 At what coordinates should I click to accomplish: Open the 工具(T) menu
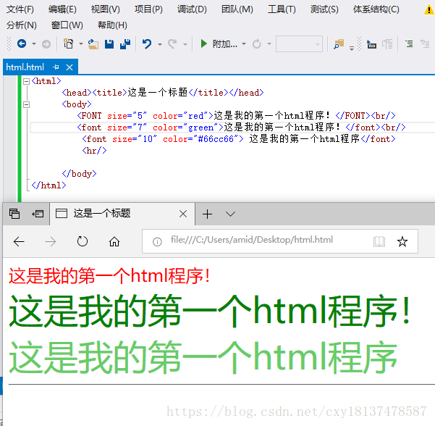click(282, 9)
